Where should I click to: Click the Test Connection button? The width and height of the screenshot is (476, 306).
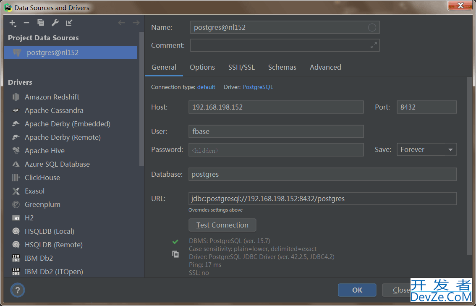point(222,225)
